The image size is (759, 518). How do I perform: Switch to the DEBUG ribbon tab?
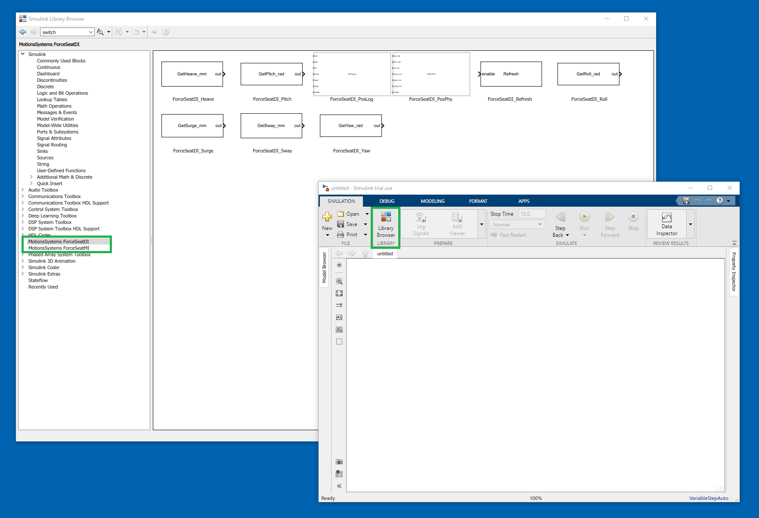[x=387, y=201]
